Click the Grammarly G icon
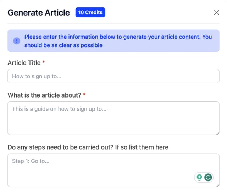Screen dimensions: 227x195 [208, 178]
